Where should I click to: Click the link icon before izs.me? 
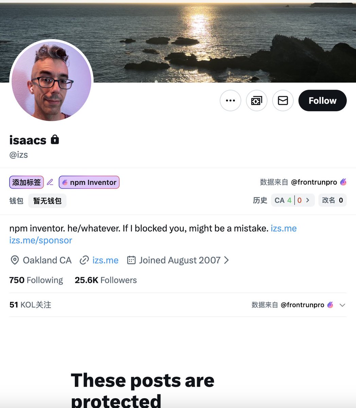click(84, 260)
